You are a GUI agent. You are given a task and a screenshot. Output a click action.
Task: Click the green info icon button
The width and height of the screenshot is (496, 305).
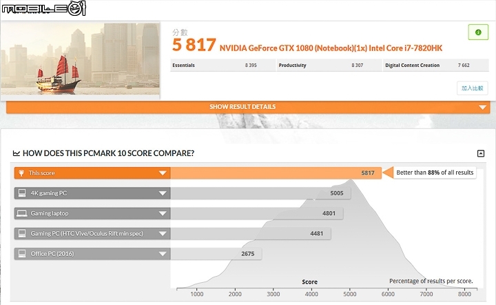[478, 32]
